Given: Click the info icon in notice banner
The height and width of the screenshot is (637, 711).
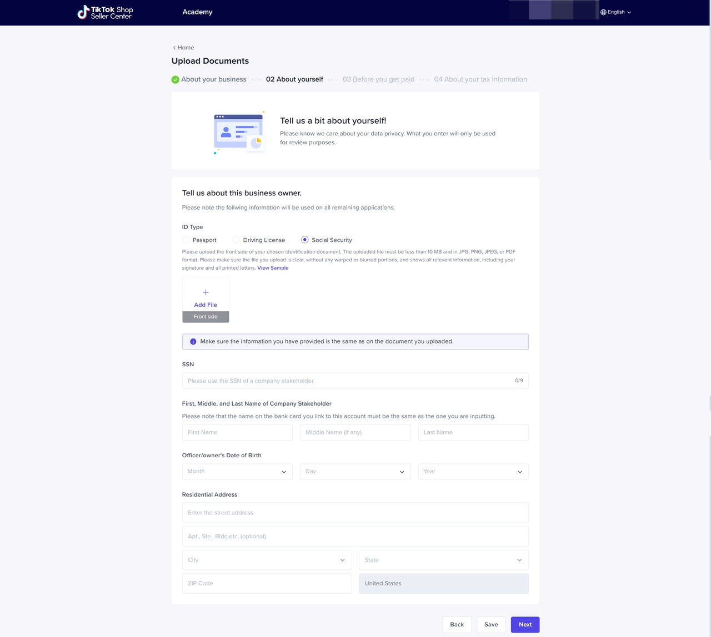Looking at the screenshot, I should coord(193,342).
